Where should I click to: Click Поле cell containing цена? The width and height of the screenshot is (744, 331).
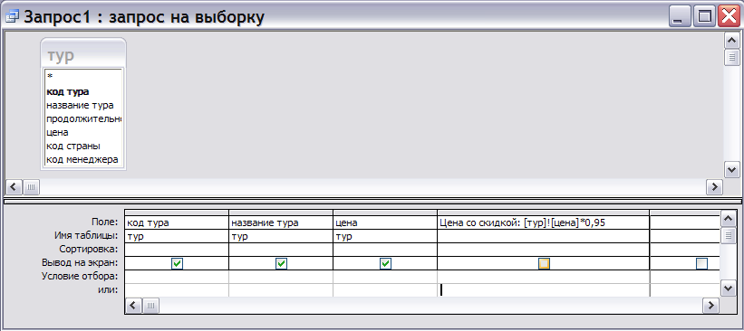coord(385,222)
